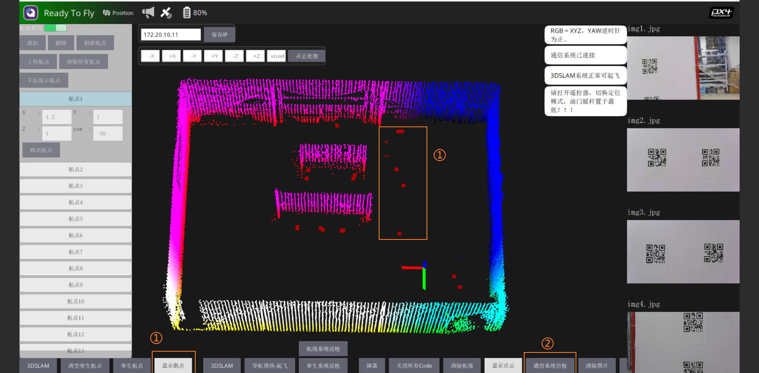This screenshot has height=373, width=759.
Task: Expand the 航点10 row
Action: pos(76,301)
